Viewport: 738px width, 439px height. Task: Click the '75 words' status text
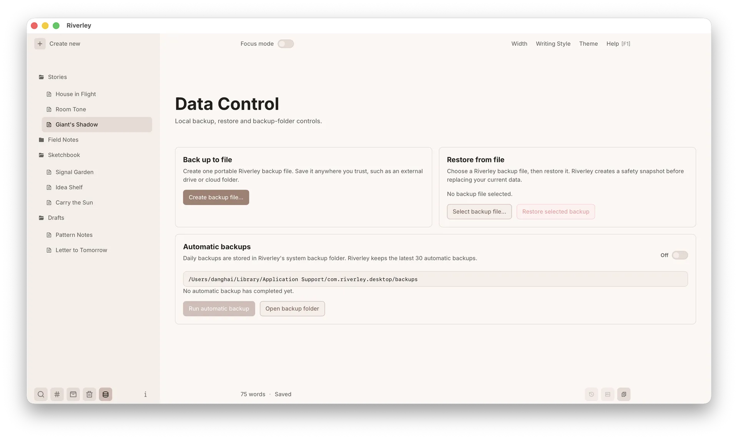[253, 394]
